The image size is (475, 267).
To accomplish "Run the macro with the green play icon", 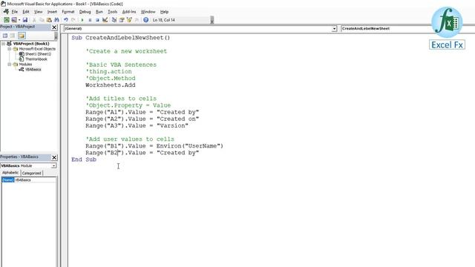I will coord(82,20).
